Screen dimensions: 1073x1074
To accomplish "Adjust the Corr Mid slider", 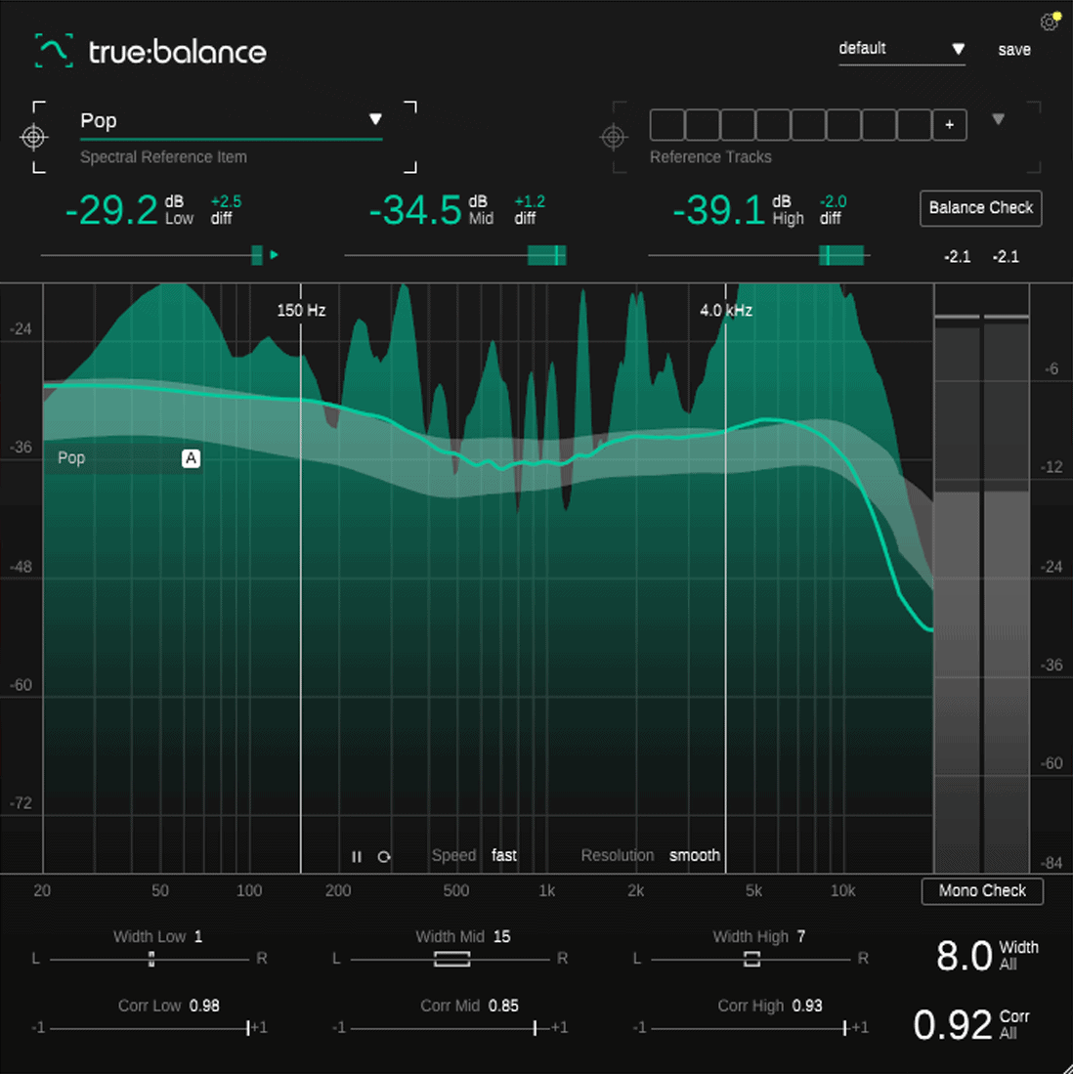I will [536, 1027].
